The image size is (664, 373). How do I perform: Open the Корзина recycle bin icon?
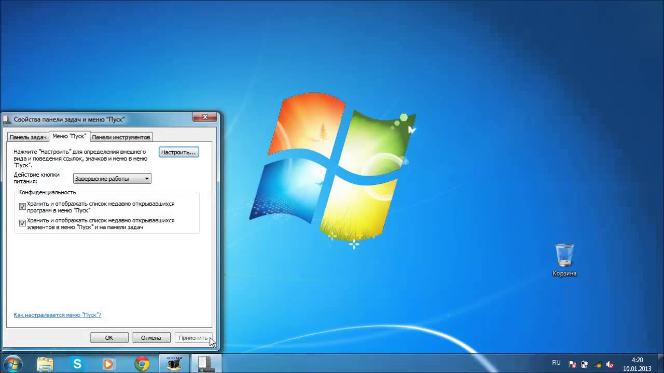(x=564, y=260)
